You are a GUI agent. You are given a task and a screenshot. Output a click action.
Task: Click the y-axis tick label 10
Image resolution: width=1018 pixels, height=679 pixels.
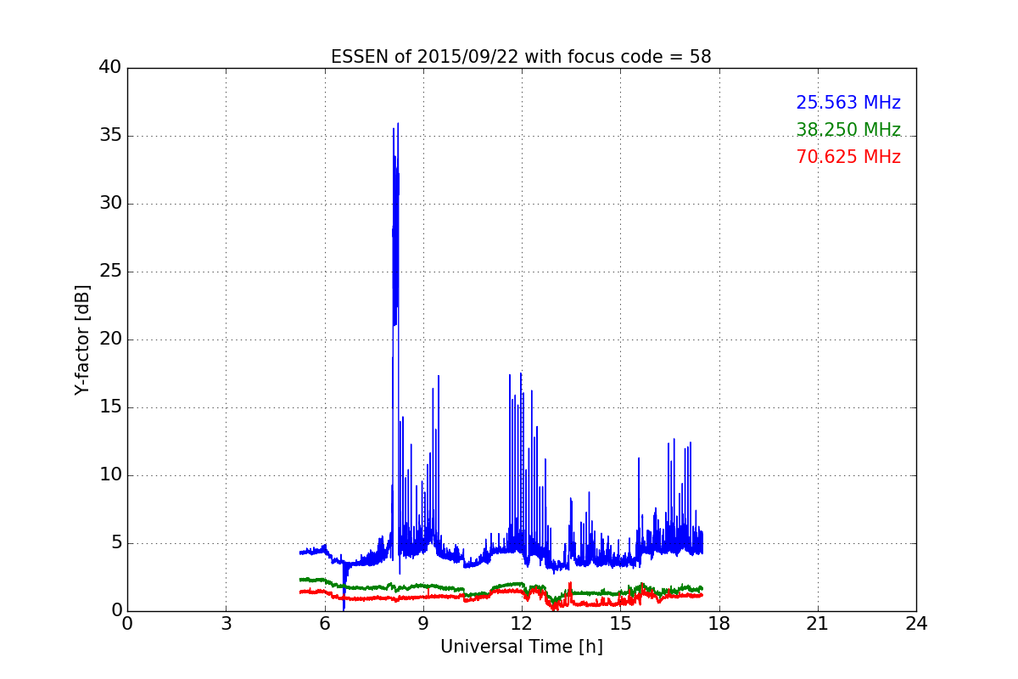point(110,475)
